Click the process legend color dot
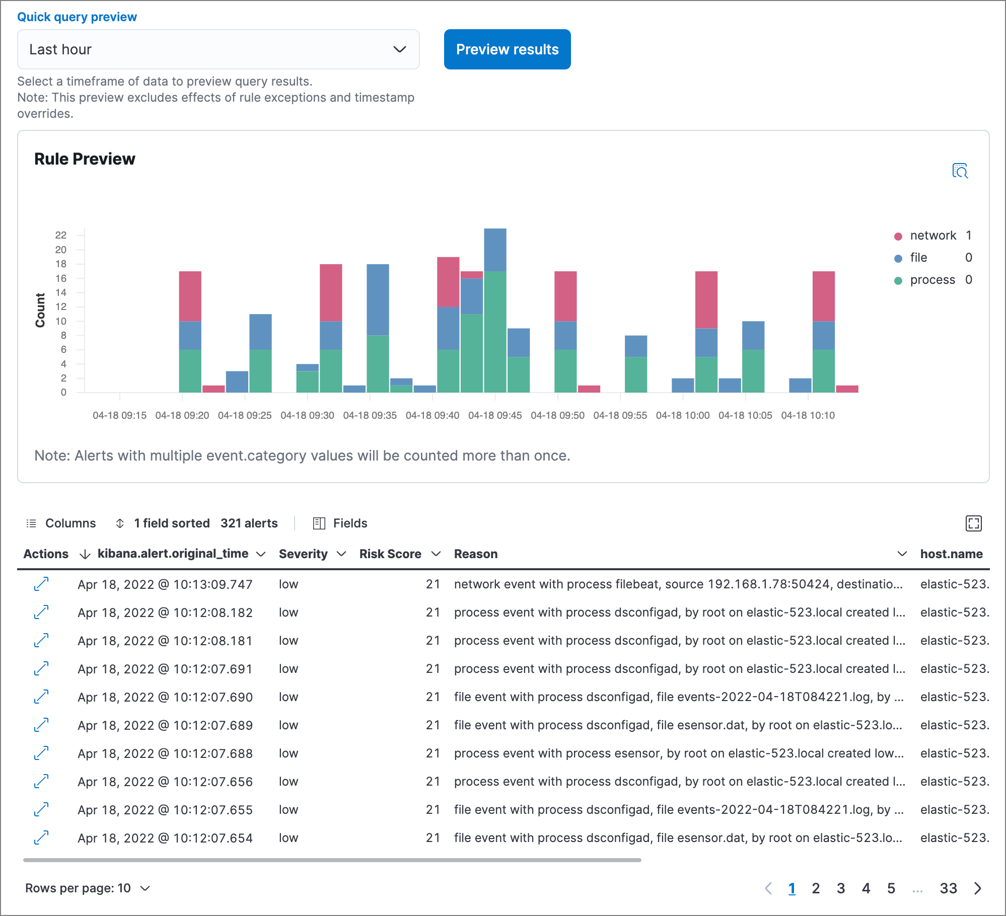Viewport: 1006px width, 916px height. click(898, 281)
